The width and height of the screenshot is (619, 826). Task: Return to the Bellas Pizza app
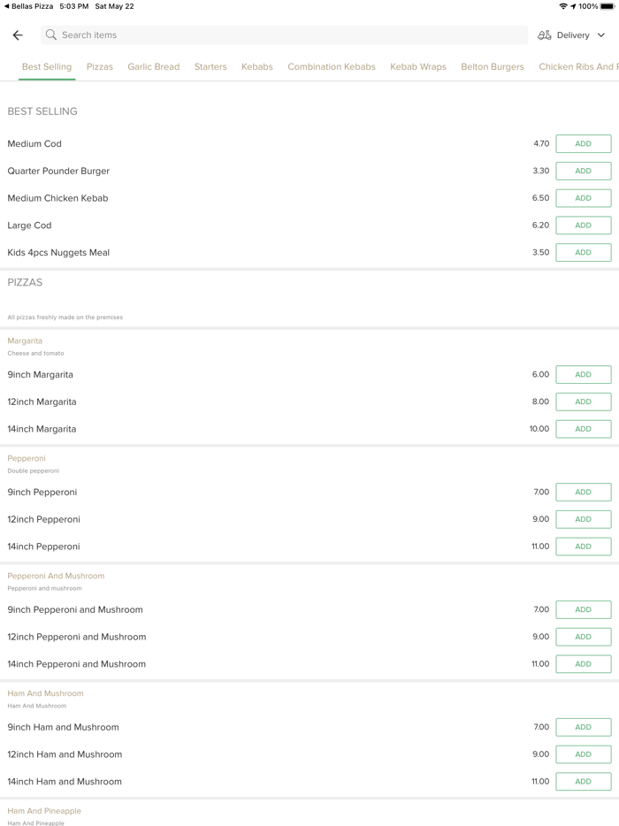(28, 6)
